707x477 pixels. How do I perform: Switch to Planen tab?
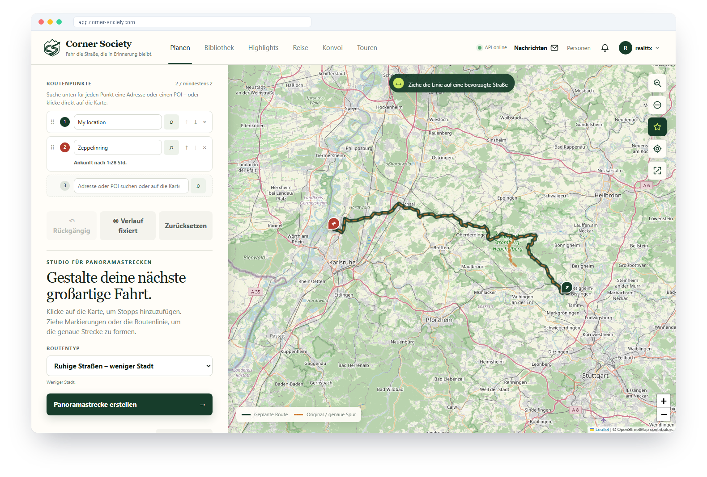(x=180, y=48)
